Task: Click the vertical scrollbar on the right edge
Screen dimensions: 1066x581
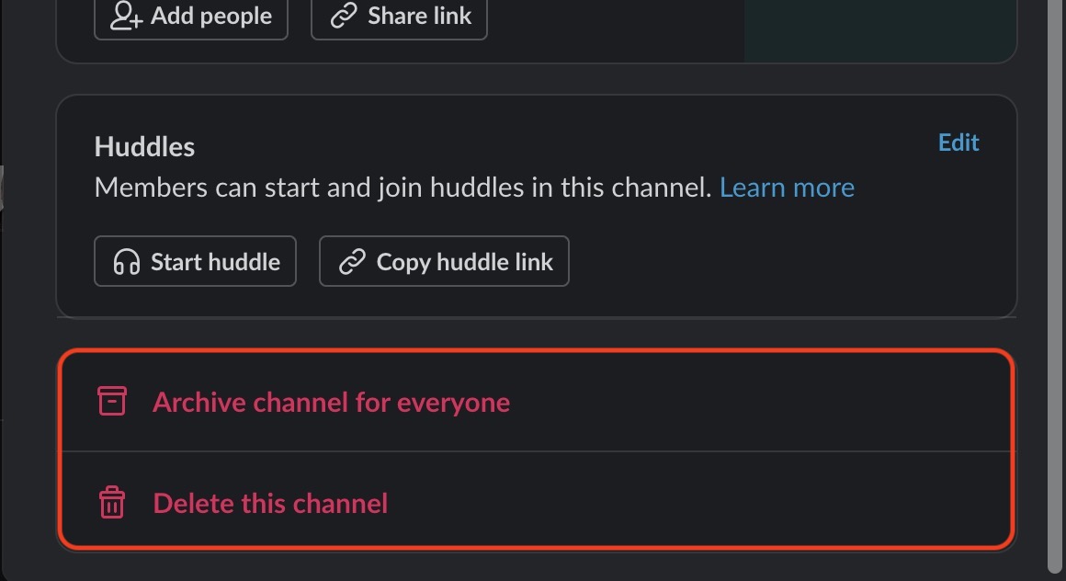Action: [1055, 276]
